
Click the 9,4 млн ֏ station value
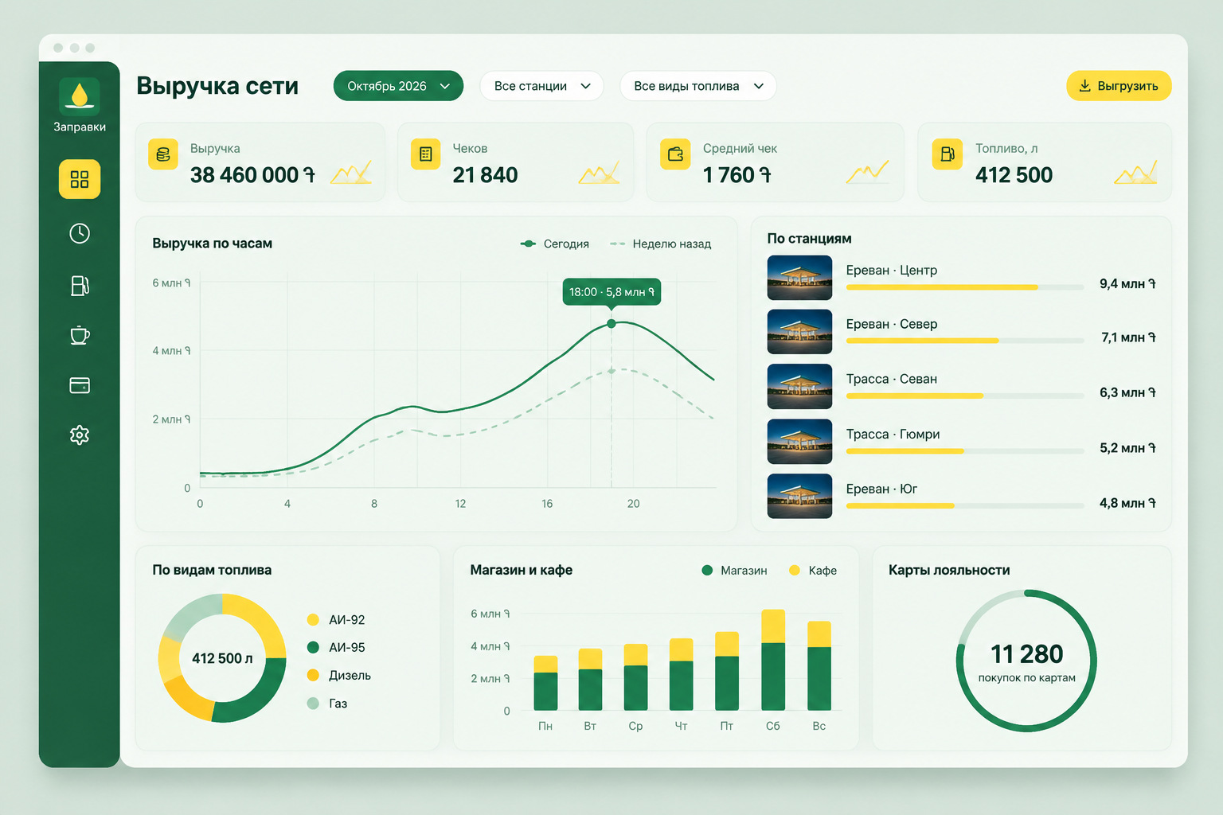(1127, 284)
